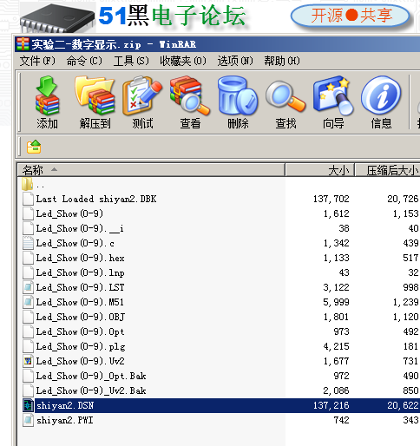Sort by the 压缩后大小 column header
The image size is (420, 446).
click(x=388, y=170)
